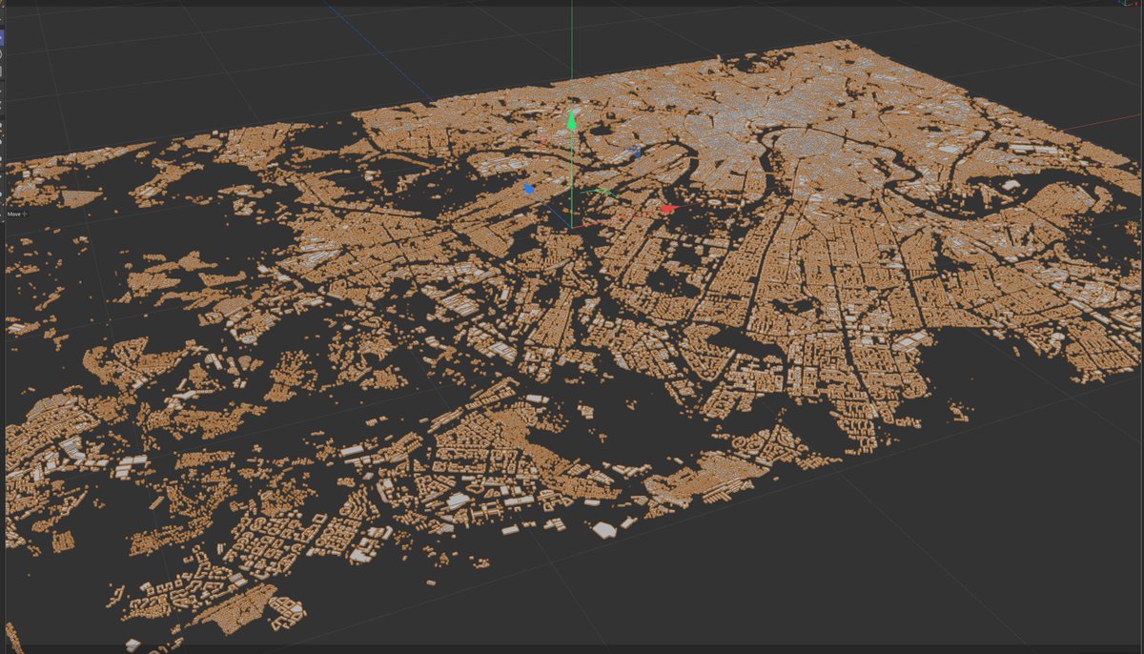Click the green plane handle of the gizmo
This screenshot has height=654, width=1144.
(603, 191)
